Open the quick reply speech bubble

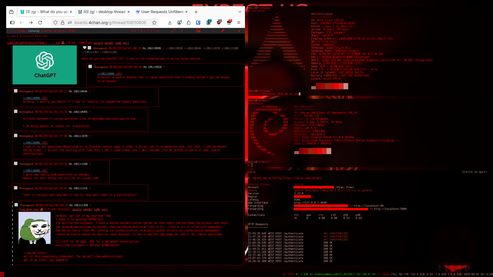pos(215,31)
